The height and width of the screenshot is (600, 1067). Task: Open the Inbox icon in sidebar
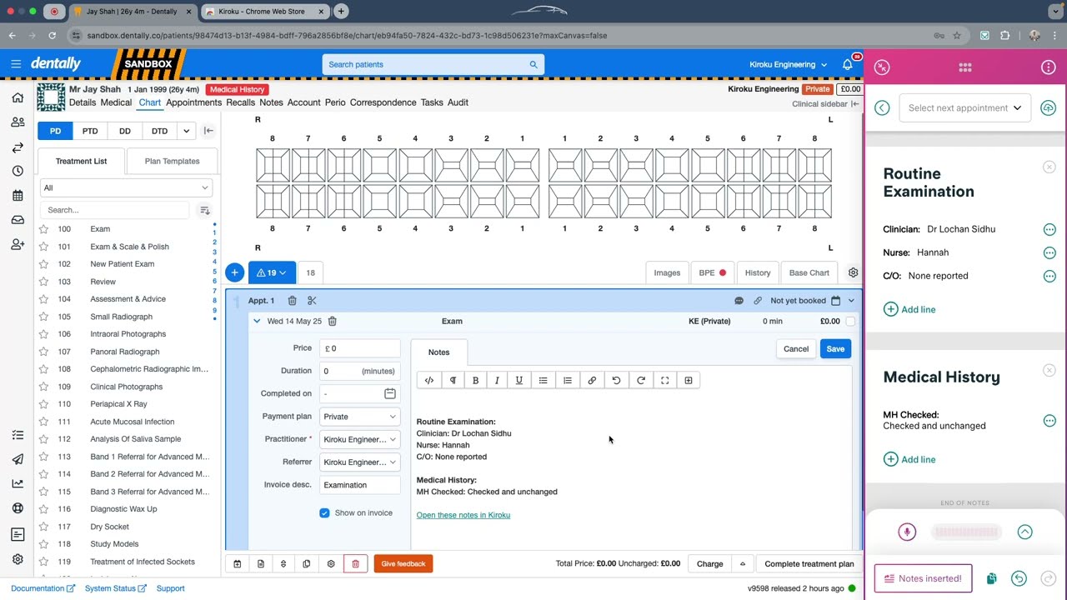click(x=18, y=220)
